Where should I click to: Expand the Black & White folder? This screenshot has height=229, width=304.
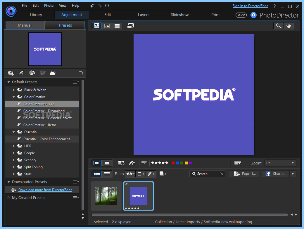[x=14, y=90]
